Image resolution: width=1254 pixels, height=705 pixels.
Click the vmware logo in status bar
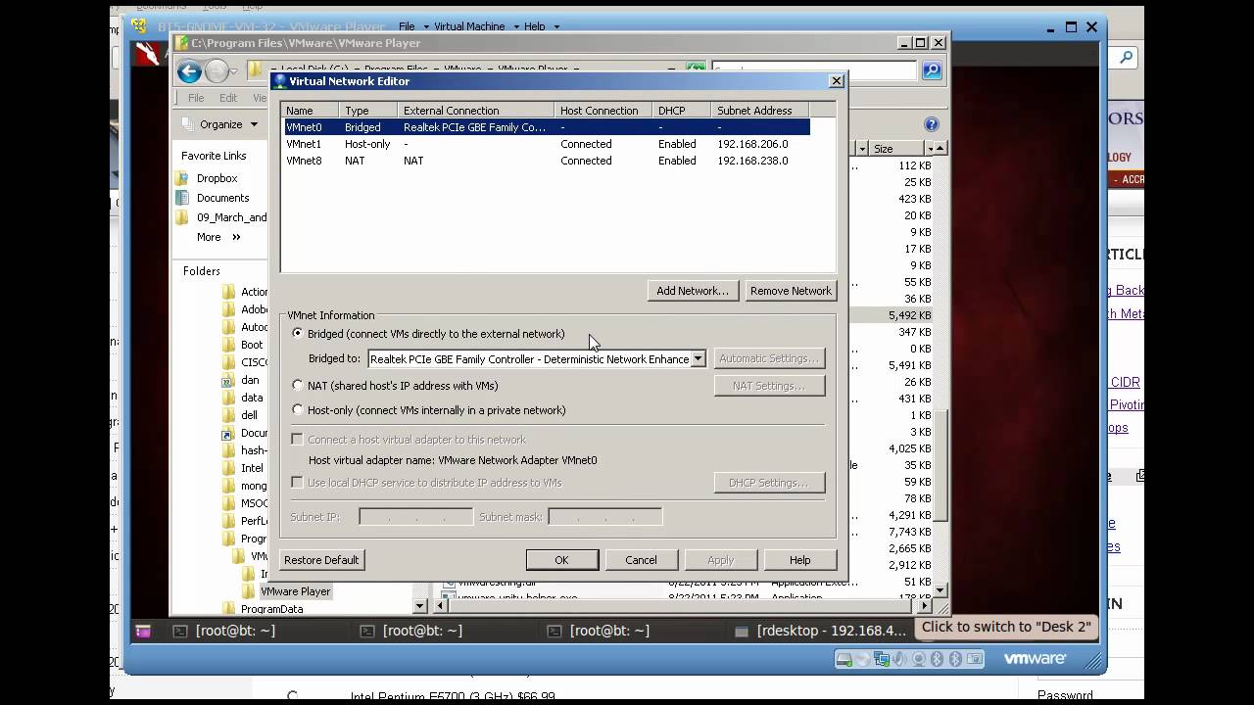coord(1035,659)
